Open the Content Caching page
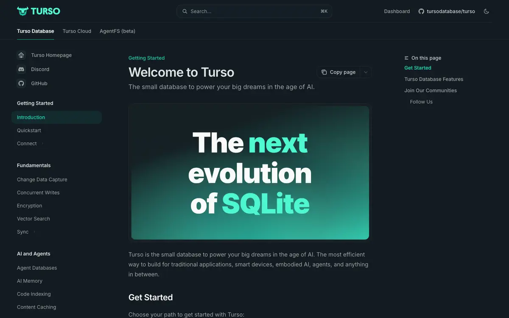The width and height of the screenshot is (509, 318). click(x=36, y=307)
